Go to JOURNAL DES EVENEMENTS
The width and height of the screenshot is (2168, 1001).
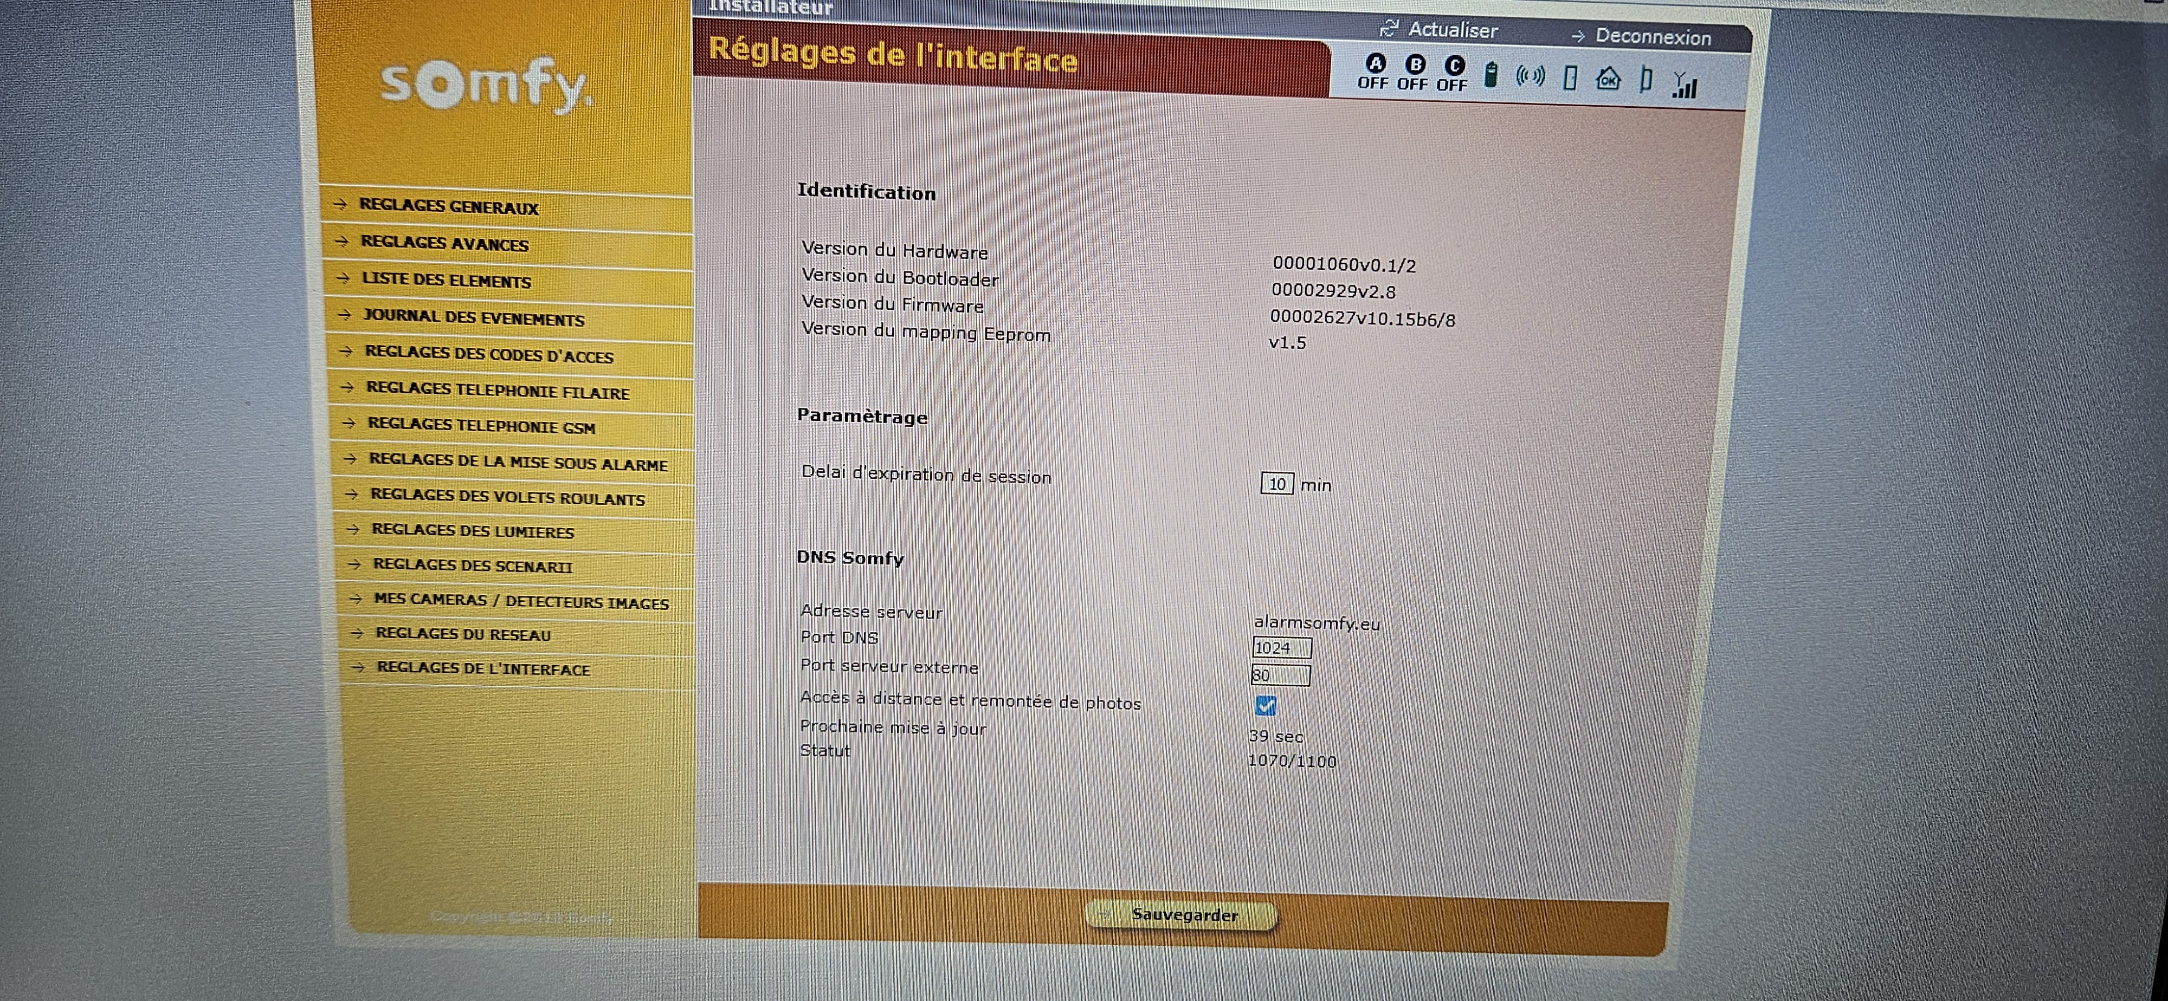click(473, 317)
